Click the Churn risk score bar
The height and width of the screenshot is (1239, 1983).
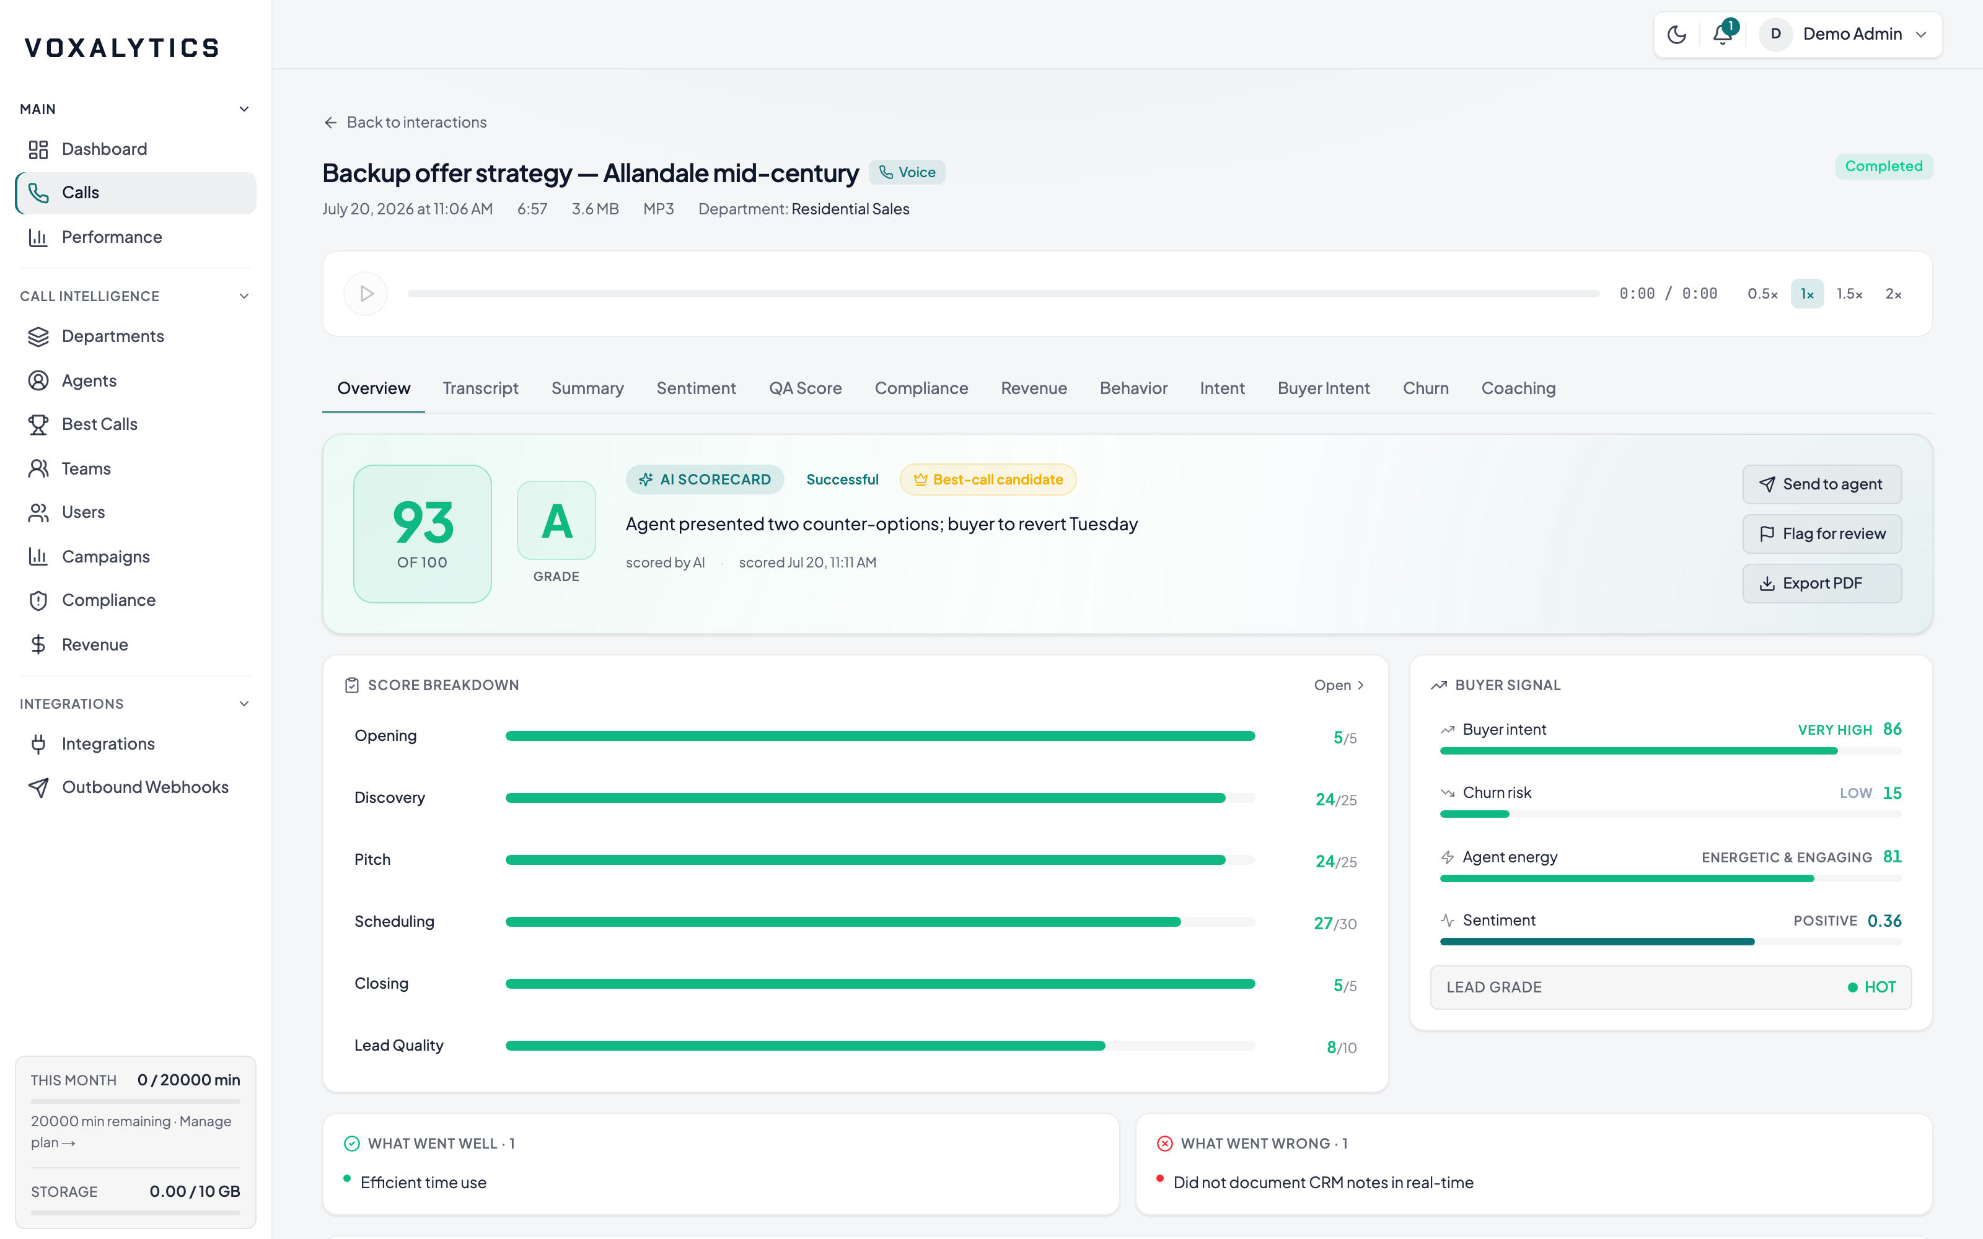tap(1671, 813)
